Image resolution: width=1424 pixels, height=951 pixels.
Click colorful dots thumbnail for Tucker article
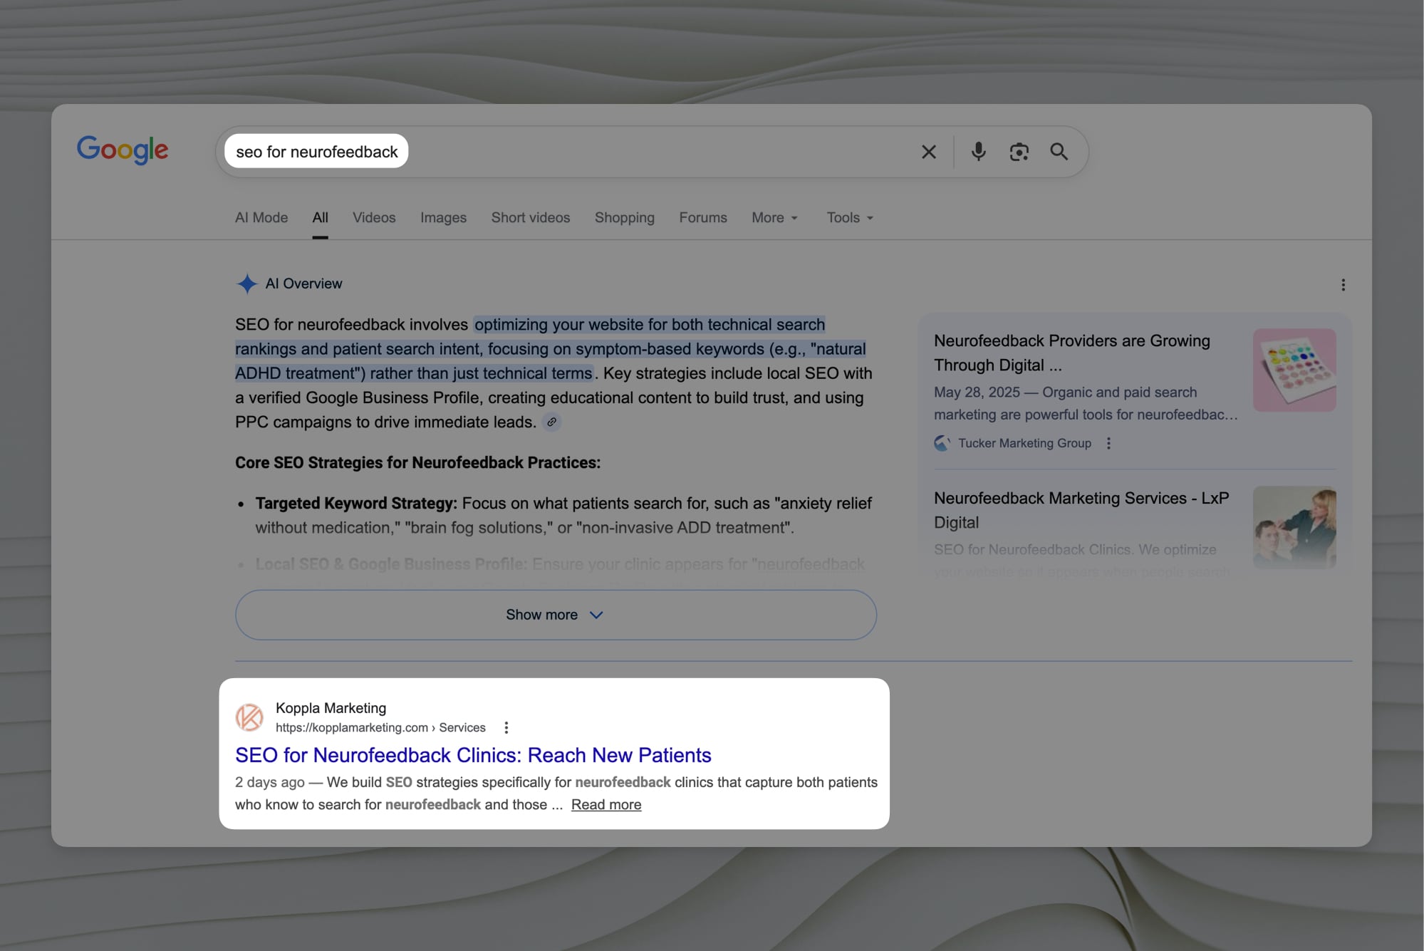pos(1294,370)
